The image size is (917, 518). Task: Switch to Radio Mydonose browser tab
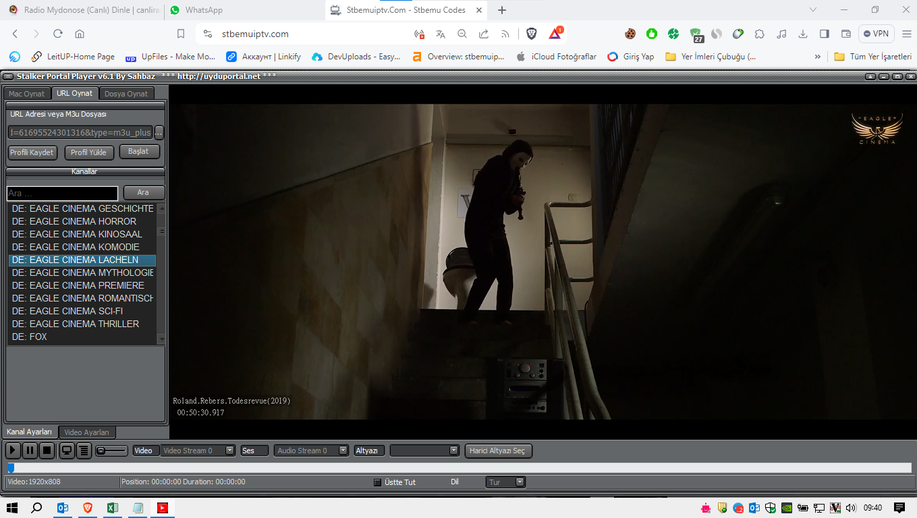(x=83, y=10)
